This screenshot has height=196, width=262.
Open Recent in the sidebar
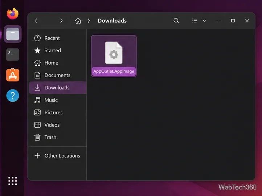pyautogui.click(x=58, y=38)
